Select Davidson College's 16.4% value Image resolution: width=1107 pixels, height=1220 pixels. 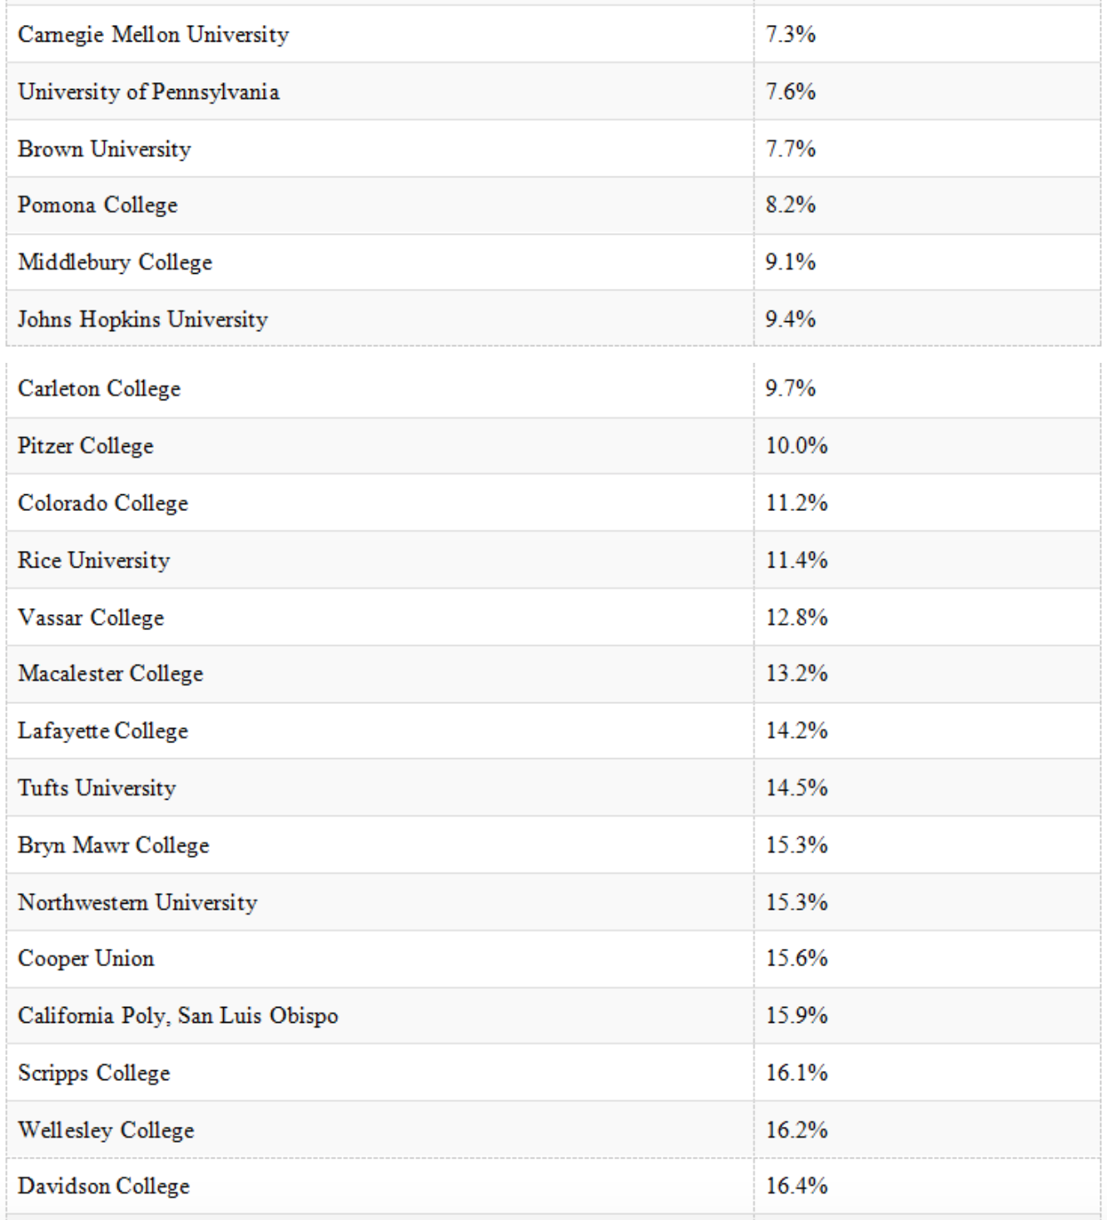[797, 1186]
